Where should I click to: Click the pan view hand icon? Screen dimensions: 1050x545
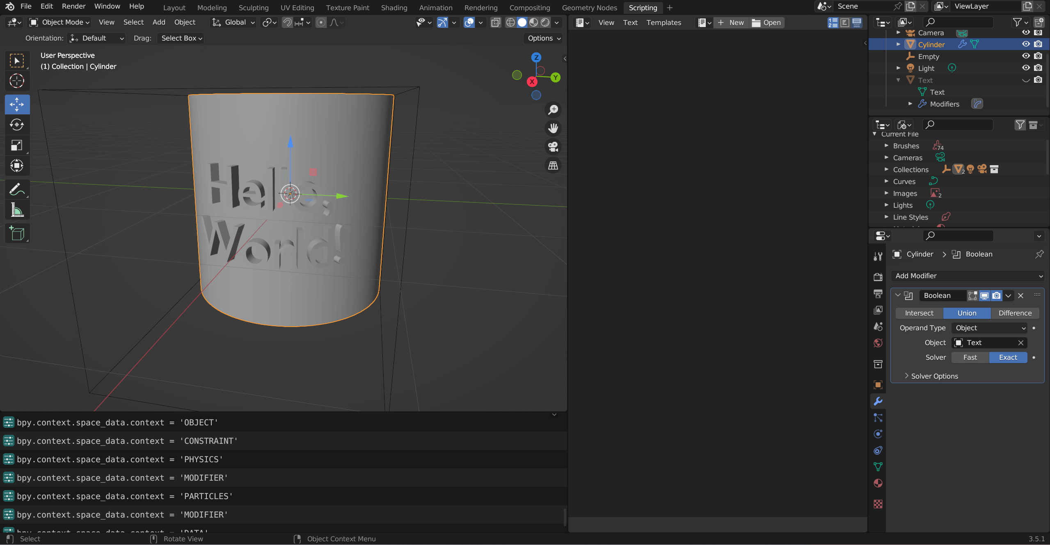(553, 128)
